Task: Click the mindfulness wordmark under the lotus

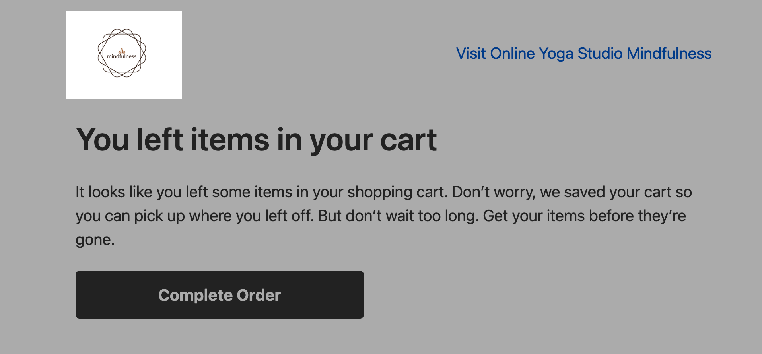Action: point(122,56)
